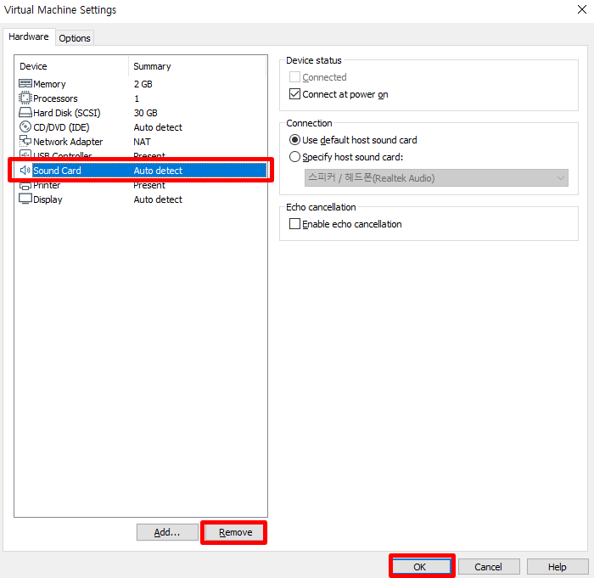Click the 30 GB disk summary
594x578 pixels.
(145, 113)
